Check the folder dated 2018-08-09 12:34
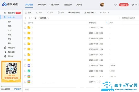 [25, 49]
